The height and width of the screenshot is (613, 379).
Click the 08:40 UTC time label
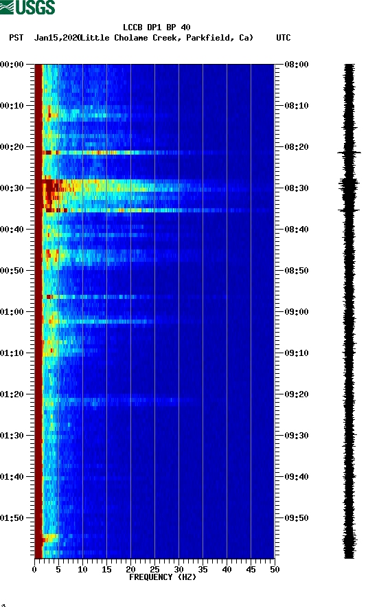297,230
